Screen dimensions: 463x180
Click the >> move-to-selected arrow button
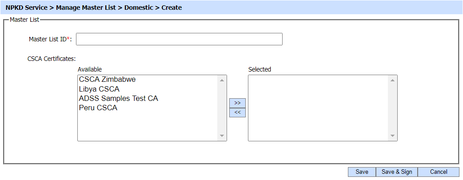pyautogui.click(x=237, y=103)
